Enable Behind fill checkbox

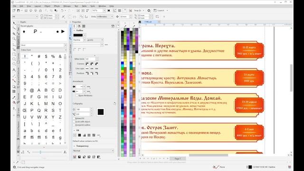tap(74, 118)
